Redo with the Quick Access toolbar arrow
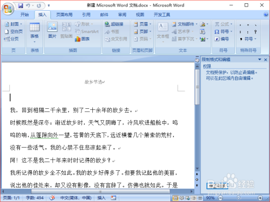270x202 pixels. (39, 6)
